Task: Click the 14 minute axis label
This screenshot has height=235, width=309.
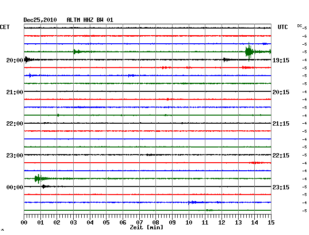Action: (254, 223)
